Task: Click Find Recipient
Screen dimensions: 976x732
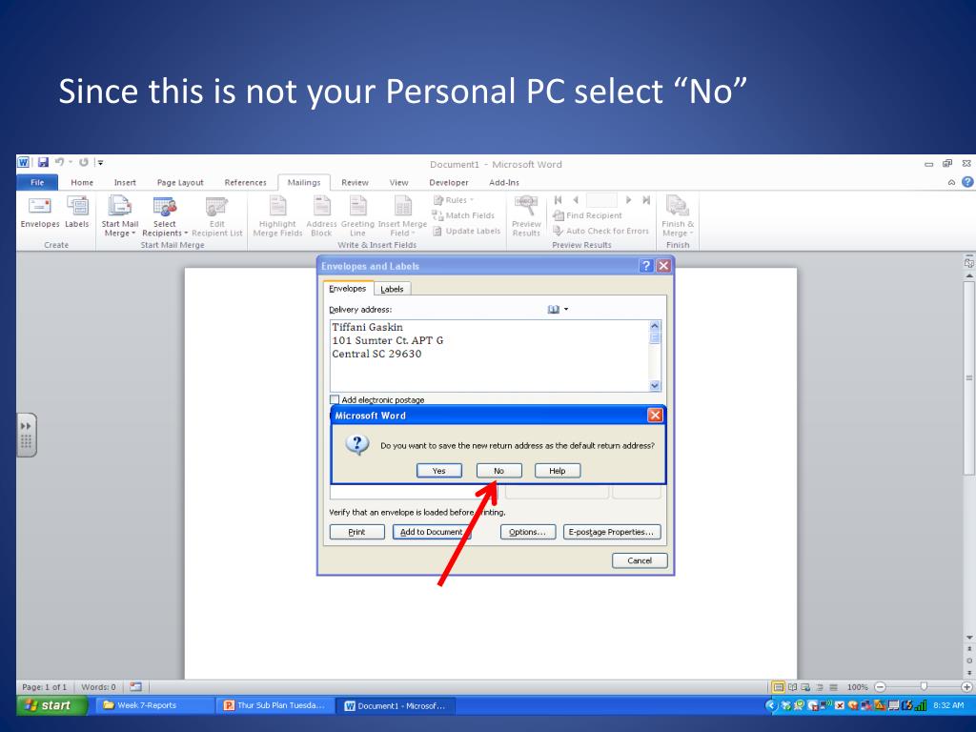Action: 587,215
